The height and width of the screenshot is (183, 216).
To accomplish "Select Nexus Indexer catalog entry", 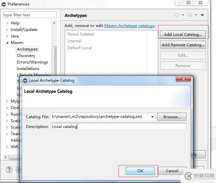I will tap(81, 34).
